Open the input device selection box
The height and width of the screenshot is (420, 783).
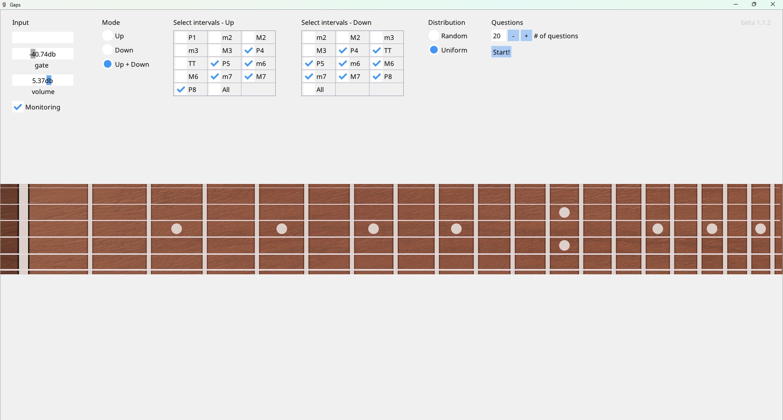pos(43,37)
